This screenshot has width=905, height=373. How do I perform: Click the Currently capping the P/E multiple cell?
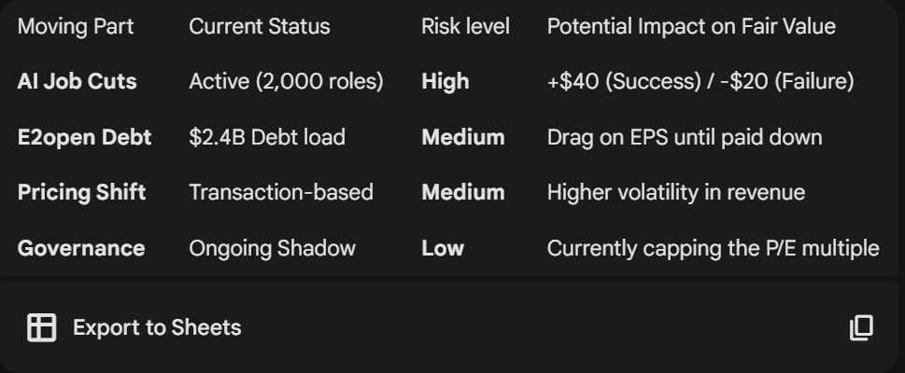(x=713, y=248)
